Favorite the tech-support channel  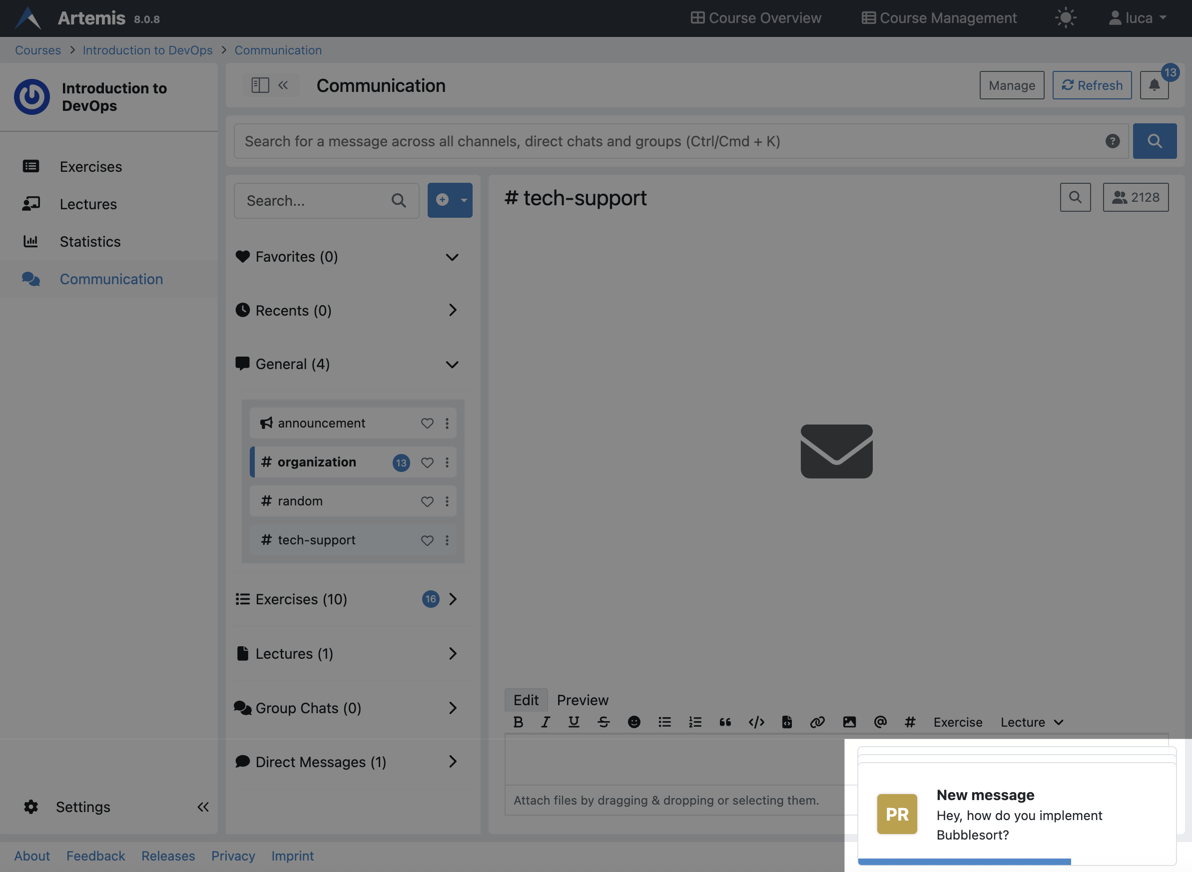(427, 540)
